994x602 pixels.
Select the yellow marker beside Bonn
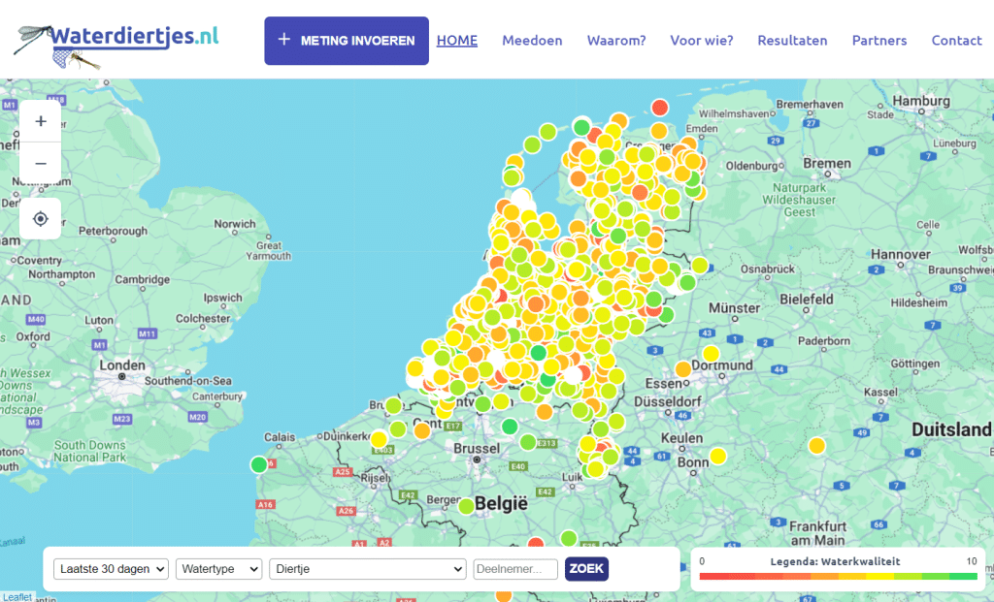717,456
